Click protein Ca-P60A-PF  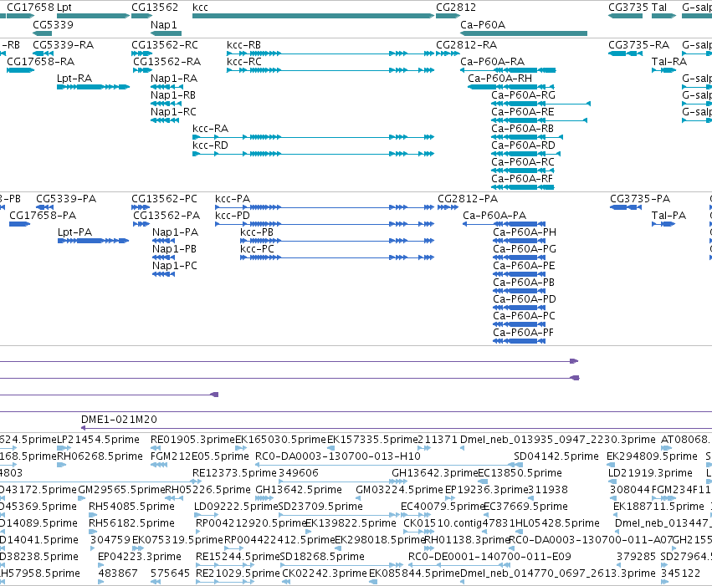[523, 333]
